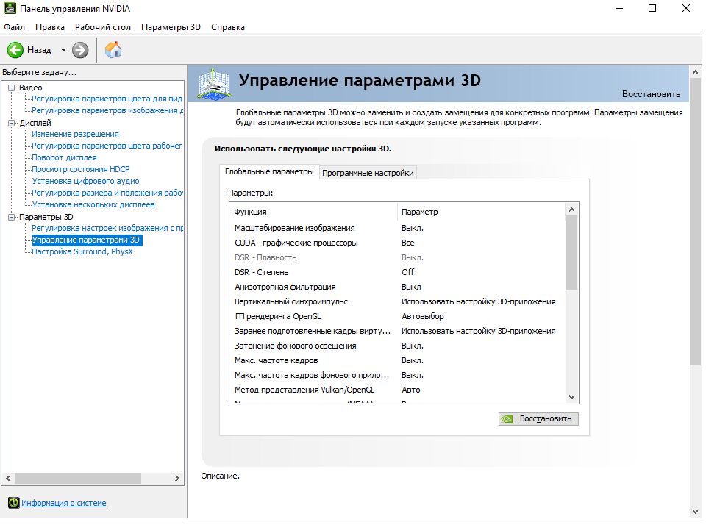Click task tree scroll-right arrow
706x525 pixels.
177,478
